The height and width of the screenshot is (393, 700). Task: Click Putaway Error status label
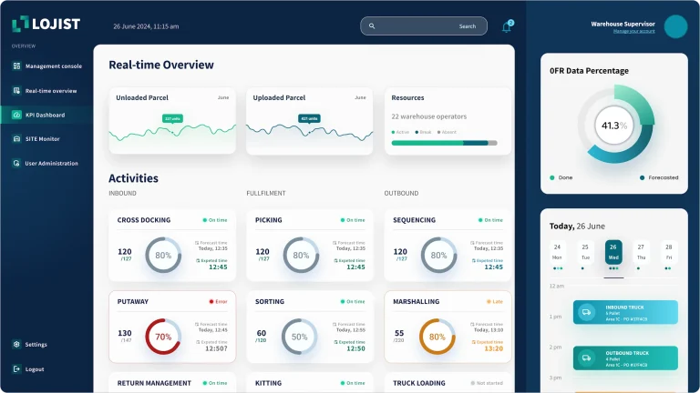click(x=219, y=302)
